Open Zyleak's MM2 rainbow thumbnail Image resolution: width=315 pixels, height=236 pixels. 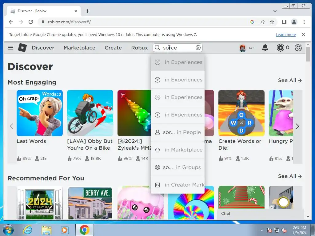click(134, 113)
